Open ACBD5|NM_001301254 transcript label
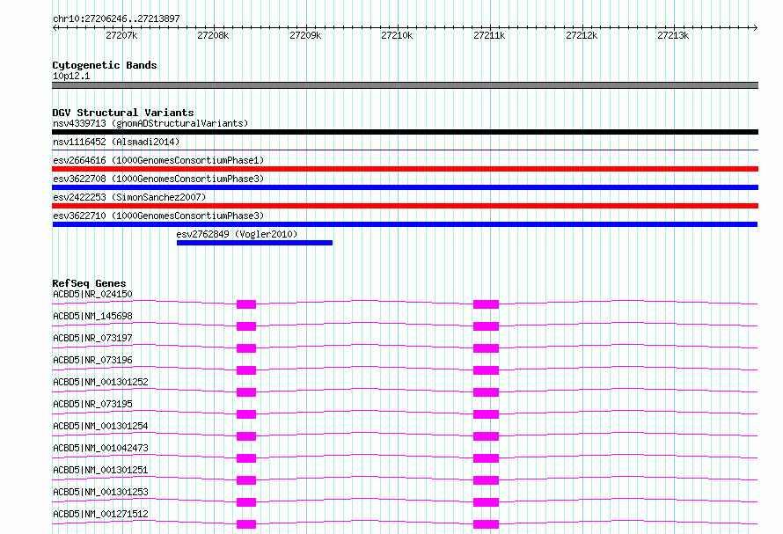This screenshot has width=783, height=534. point(100,426)
